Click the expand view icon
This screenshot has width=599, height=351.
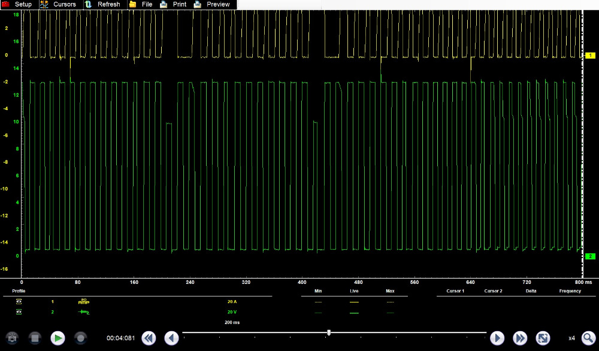[x=543, y=338]
